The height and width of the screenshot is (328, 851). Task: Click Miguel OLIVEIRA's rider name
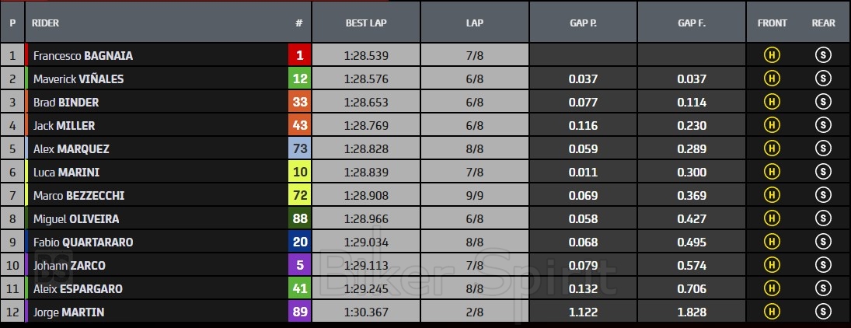(76, 219)
